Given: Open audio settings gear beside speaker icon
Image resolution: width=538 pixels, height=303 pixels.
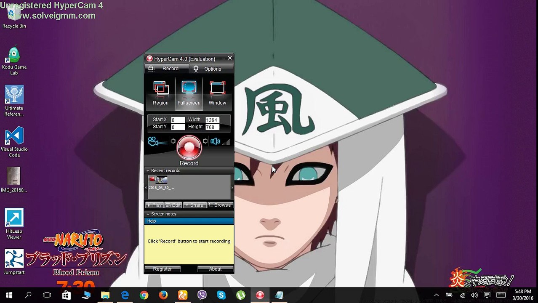Looking at the screenshot, I should pos(205,141).
